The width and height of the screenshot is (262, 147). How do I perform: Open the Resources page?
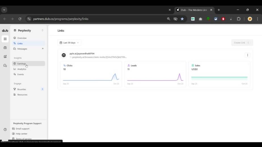(28, 94)
